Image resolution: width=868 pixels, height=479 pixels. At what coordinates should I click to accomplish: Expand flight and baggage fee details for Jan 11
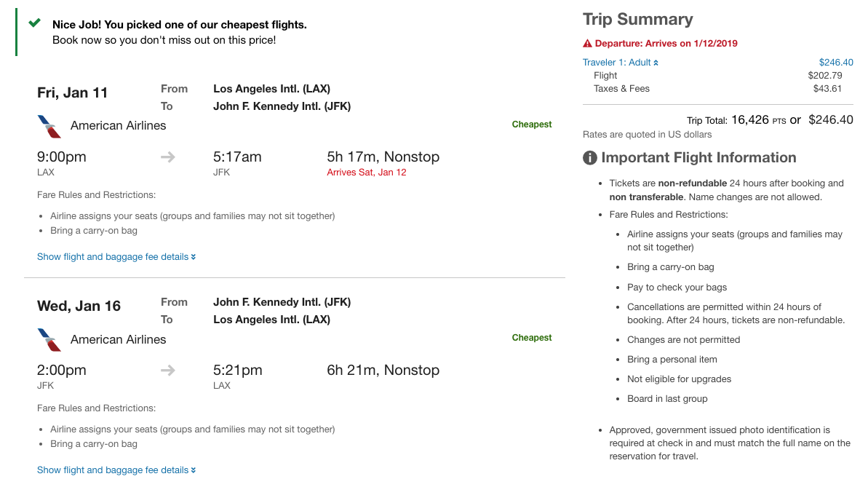(x=116, y=257)
